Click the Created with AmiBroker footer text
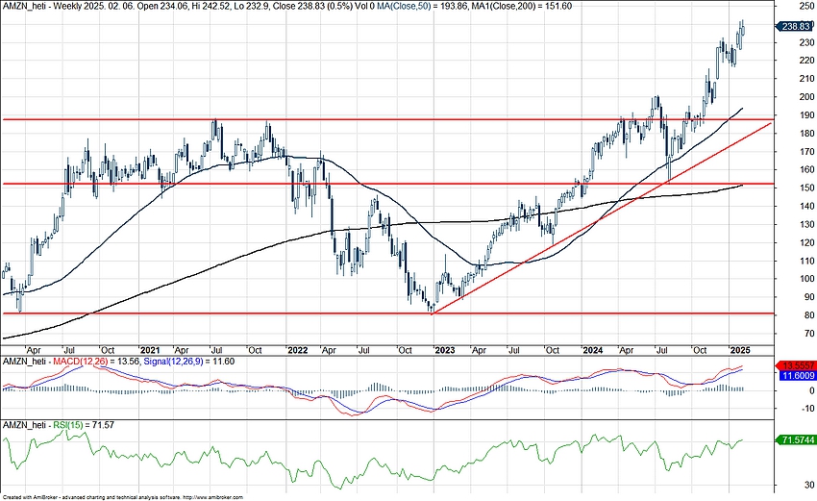The width and height of the screenshot is (817, 501). (x=122, y=498)
